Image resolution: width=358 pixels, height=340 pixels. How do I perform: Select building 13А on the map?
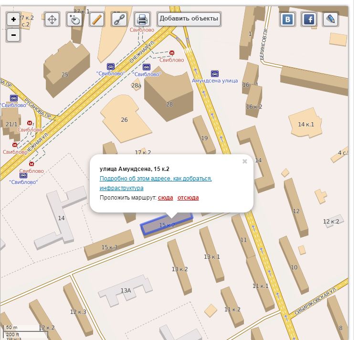tap(125, 290)
